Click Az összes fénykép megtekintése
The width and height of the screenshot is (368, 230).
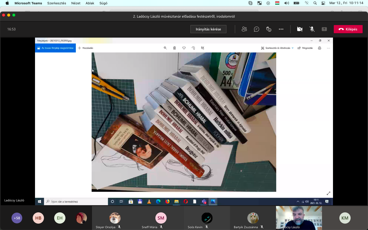coord(55,48)
